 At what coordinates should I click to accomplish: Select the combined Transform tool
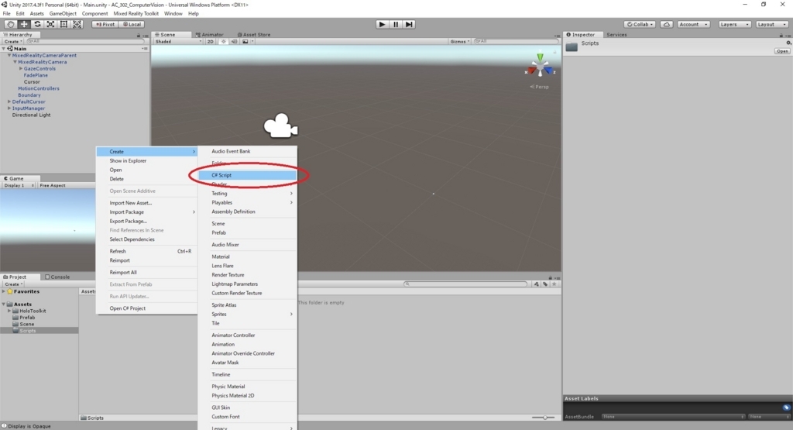click(77, 24)
